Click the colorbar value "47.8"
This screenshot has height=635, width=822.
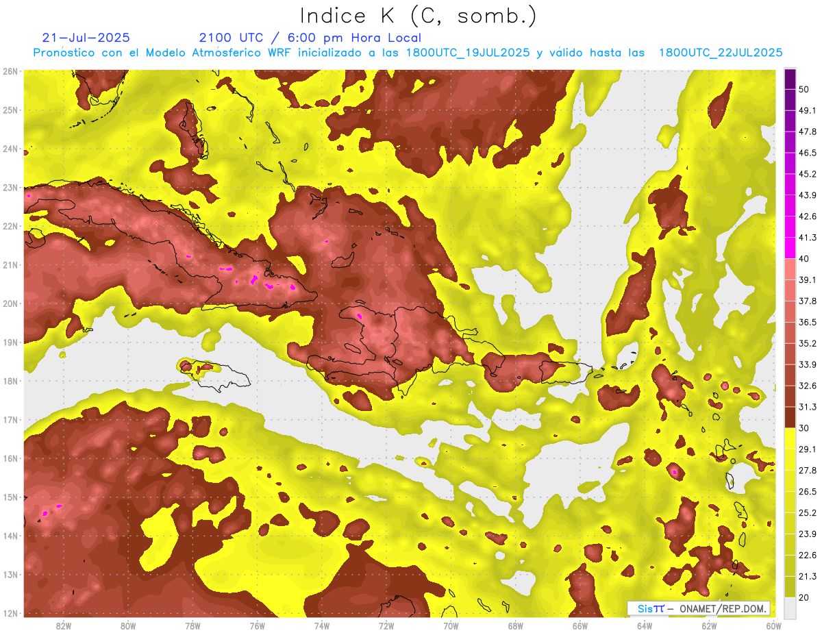(807, 132)
